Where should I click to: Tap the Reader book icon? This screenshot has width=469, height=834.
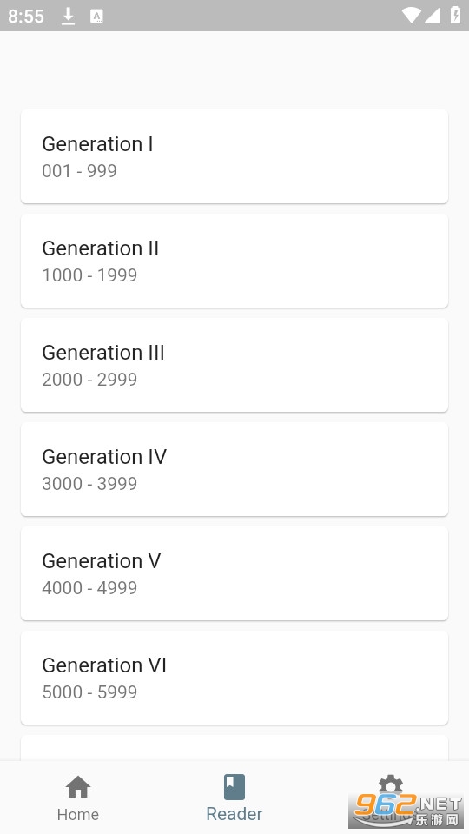click(234, 787)
